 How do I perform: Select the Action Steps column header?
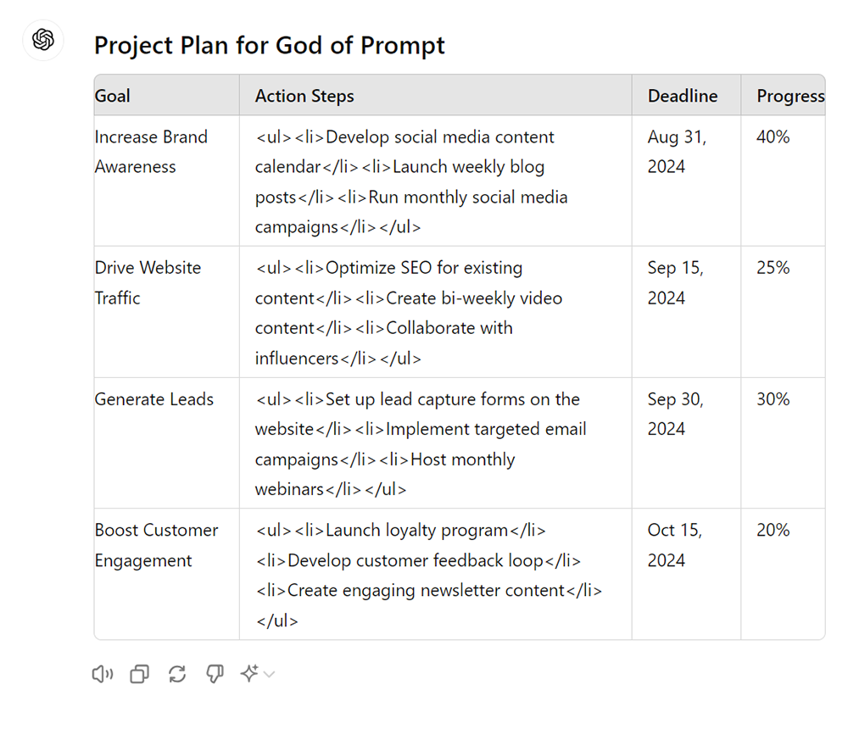pos(304,96)
